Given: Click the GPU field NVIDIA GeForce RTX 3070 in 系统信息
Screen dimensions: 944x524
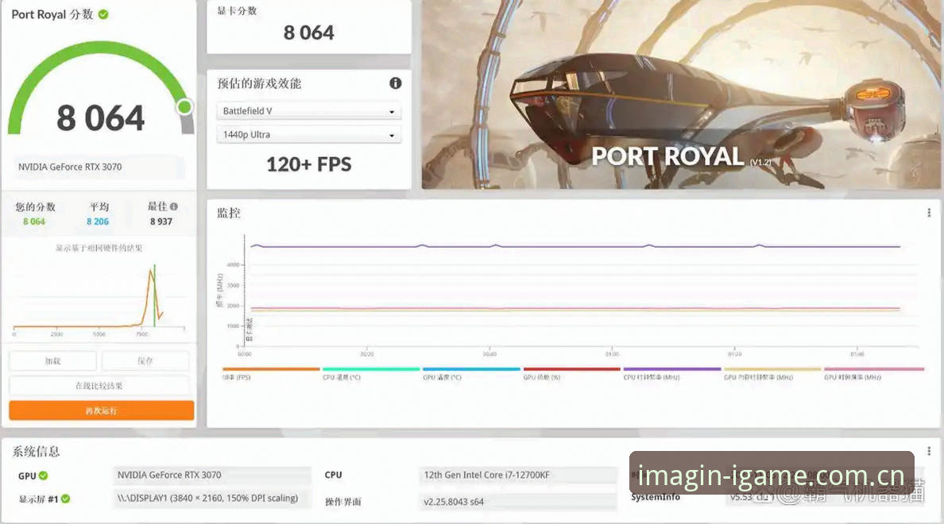Looking at the screenshot, I should coord(212,475).
